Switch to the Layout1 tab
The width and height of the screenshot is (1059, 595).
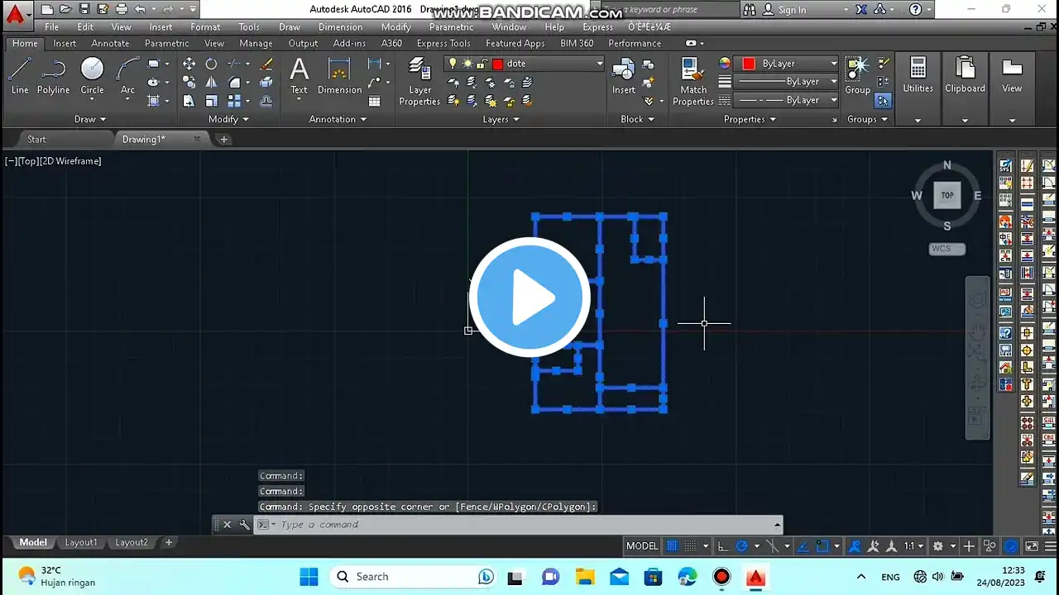81,542
